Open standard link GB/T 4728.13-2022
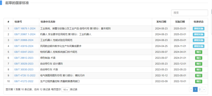The image size is (212, 96). tap(25, 75)
